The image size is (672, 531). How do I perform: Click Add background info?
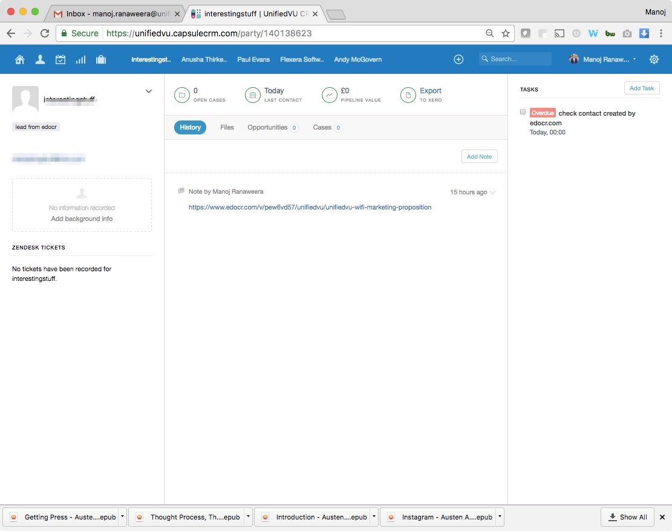[x=82, y=219]
